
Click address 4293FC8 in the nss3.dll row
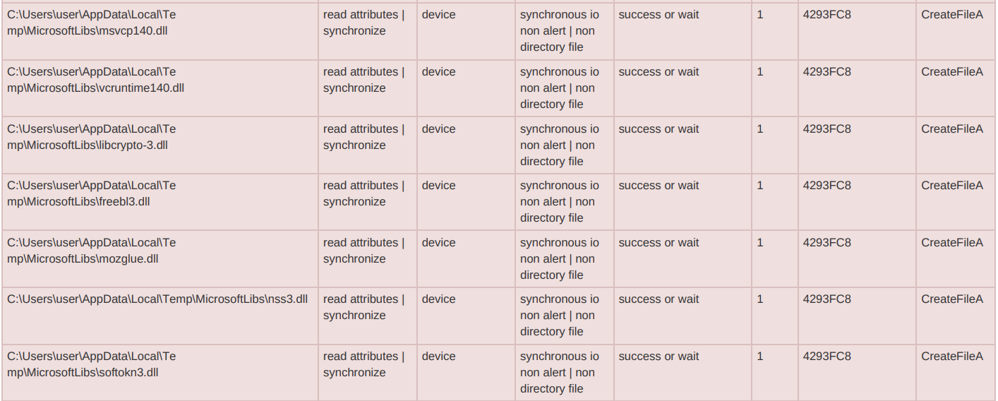tap(826, 299)
